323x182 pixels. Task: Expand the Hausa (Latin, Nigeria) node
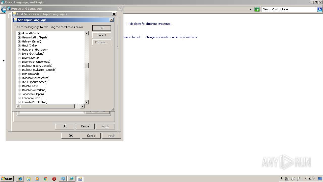pyautogui.click(x=19, y=37)
